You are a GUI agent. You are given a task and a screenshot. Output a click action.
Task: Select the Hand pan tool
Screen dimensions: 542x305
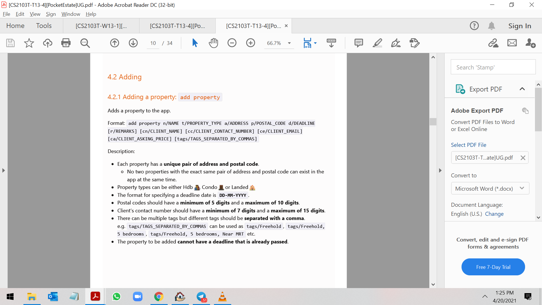213,43
